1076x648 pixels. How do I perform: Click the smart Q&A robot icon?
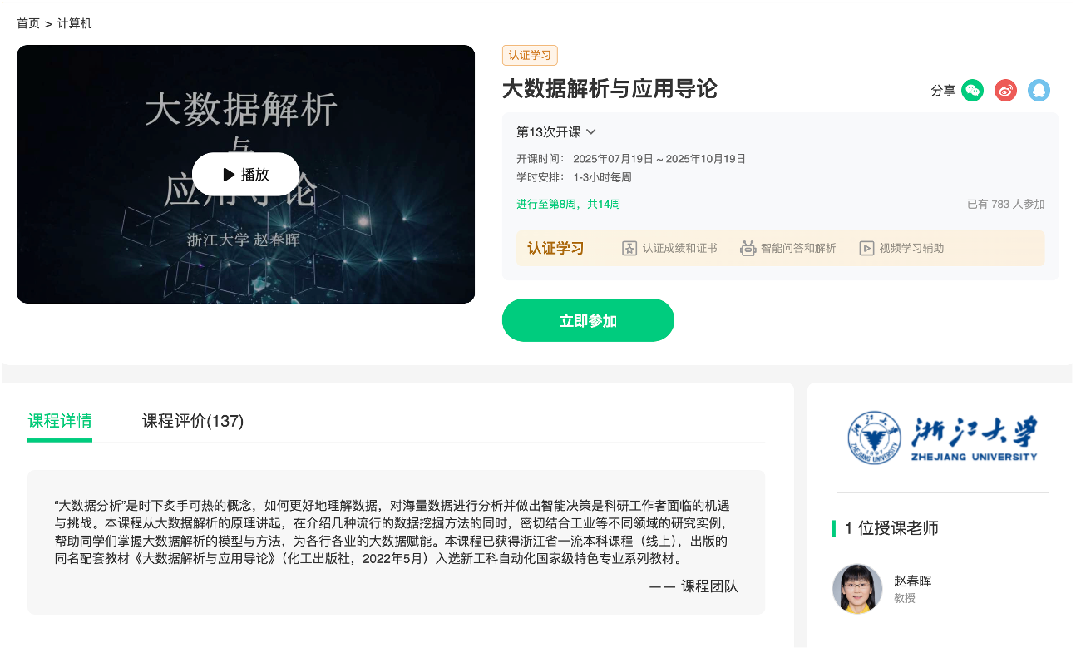pos(748,248)
